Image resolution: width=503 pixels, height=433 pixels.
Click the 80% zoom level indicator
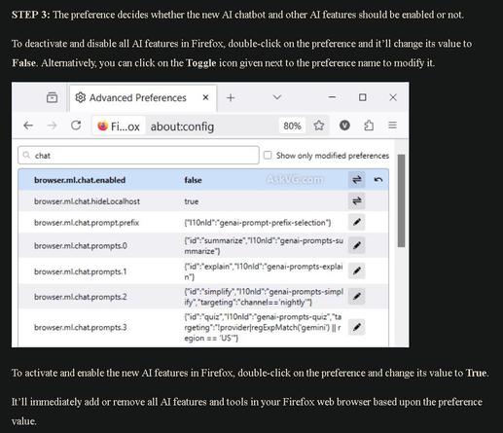(x=292, y=126)
